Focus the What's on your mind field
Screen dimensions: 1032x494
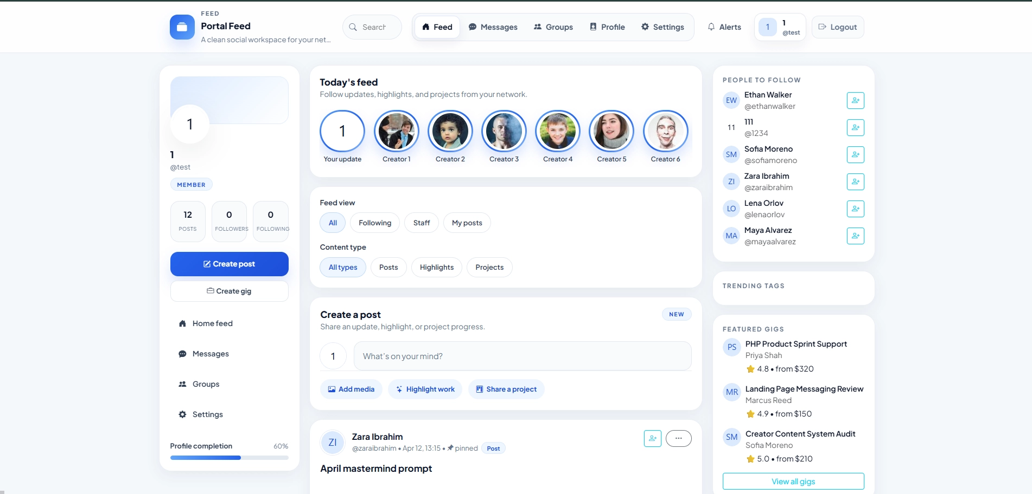point(523,356)
